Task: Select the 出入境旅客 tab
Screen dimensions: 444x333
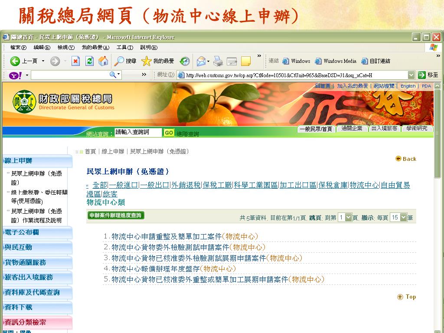Action: click(x=384, y=128)
